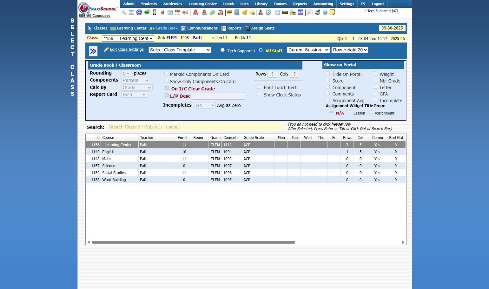Open the Academics menu
This screenshot has width=489, height=289.
click(172, 4)
